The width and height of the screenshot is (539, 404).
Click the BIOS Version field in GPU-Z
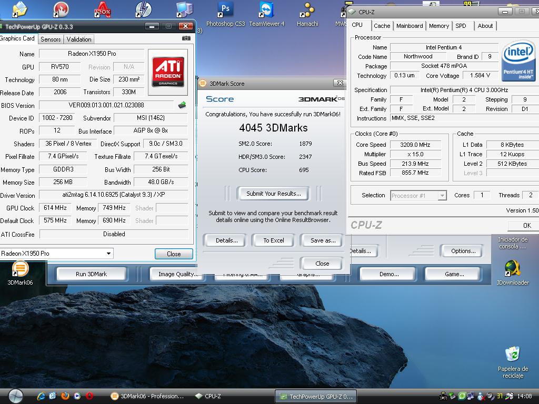[x=106, y=105]
